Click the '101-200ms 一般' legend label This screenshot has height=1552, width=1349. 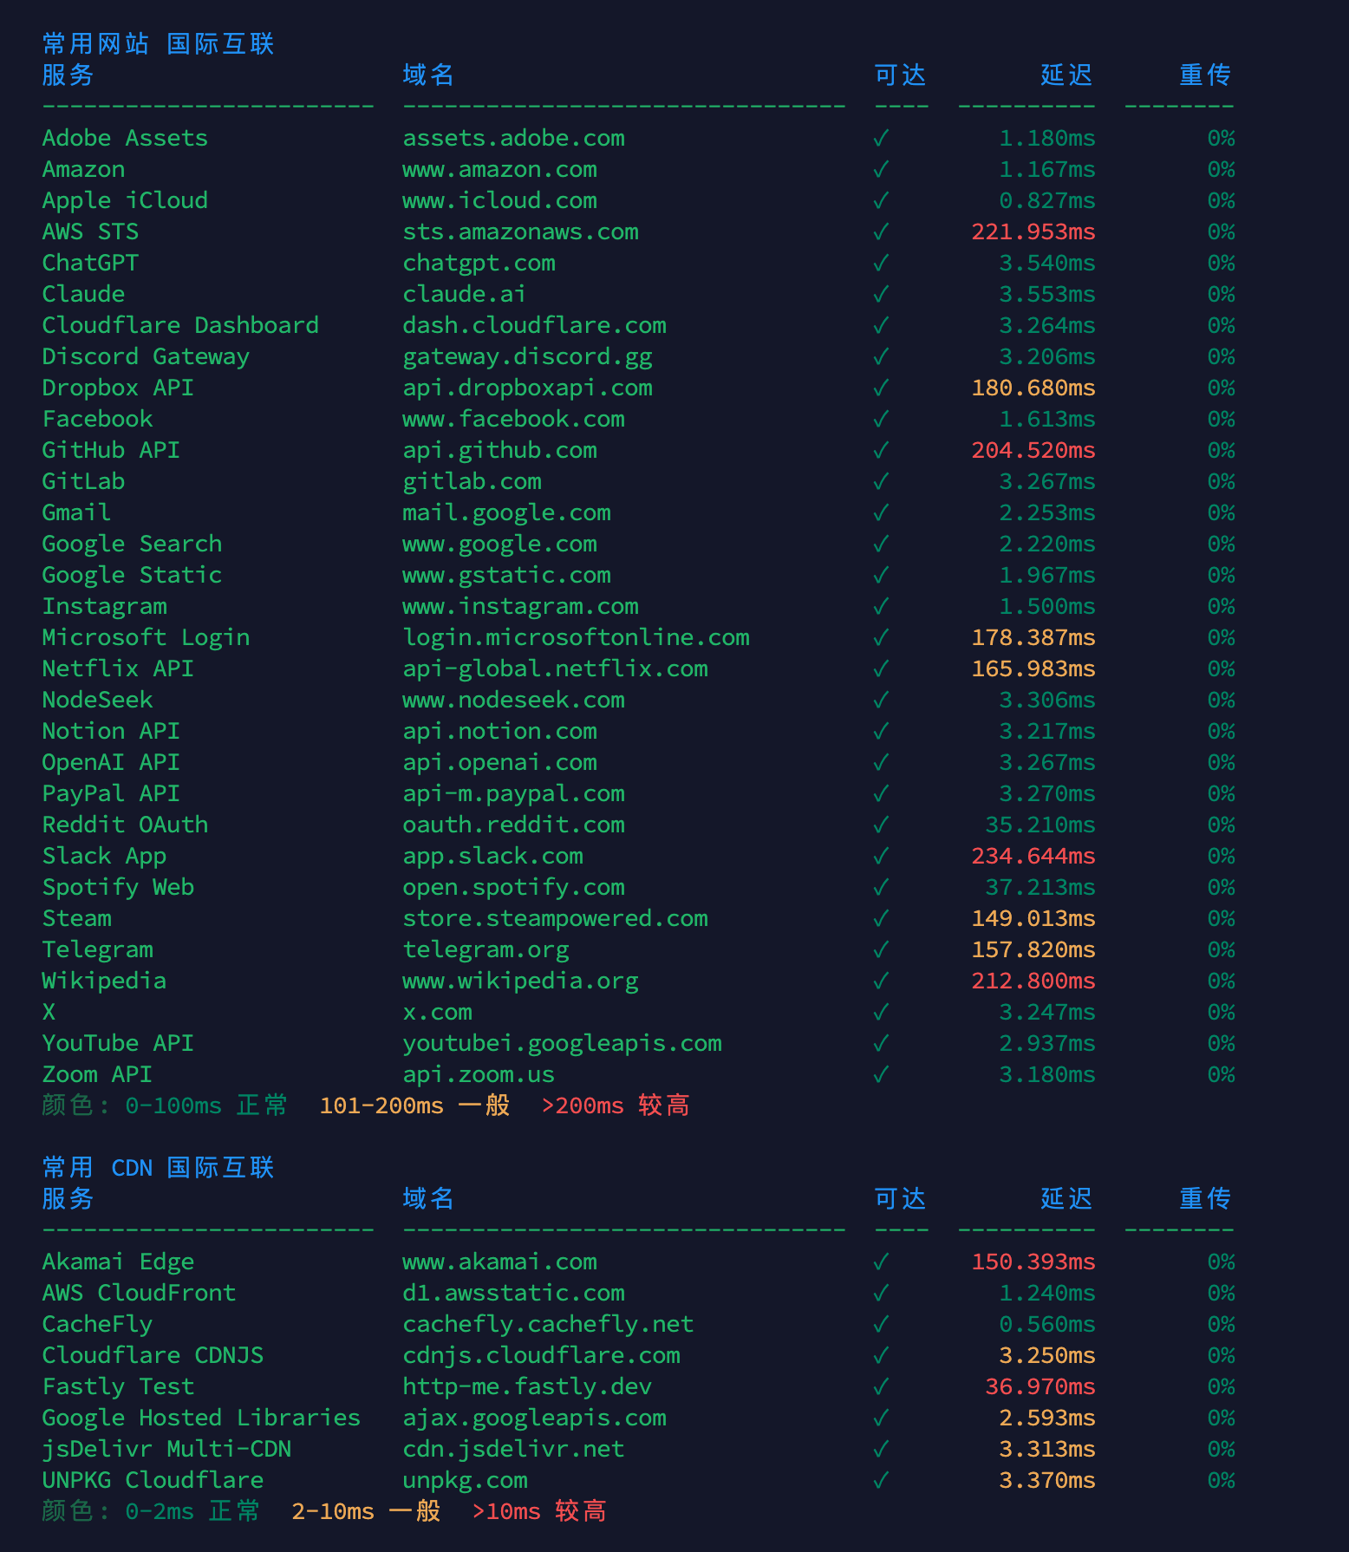[414, 1105]
